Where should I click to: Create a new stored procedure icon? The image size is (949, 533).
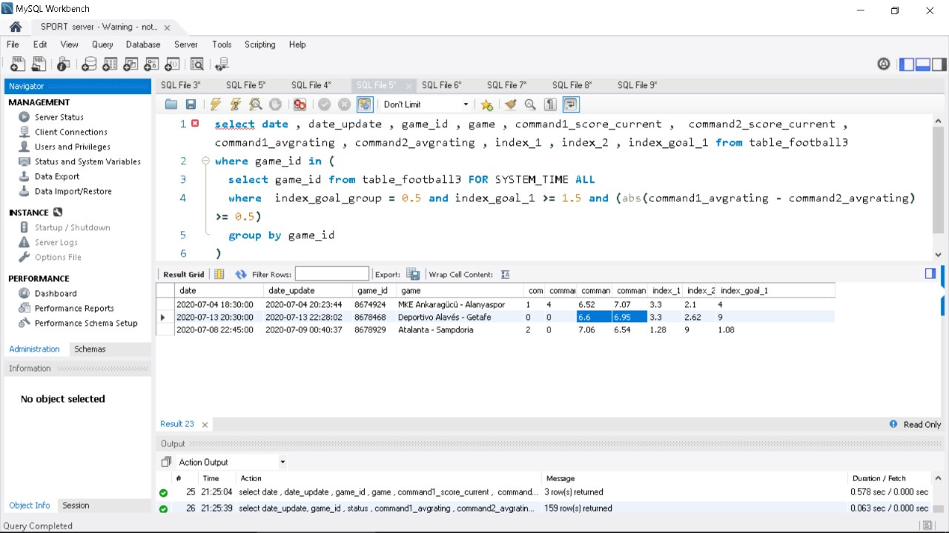[151, 64]
